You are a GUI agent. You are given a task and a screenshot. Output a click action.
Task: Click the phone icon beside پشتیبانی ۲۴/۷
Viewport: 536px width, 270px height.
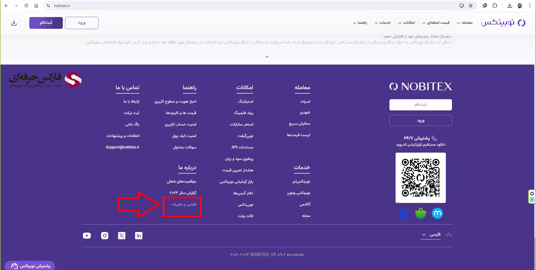(x=434, y=138)
